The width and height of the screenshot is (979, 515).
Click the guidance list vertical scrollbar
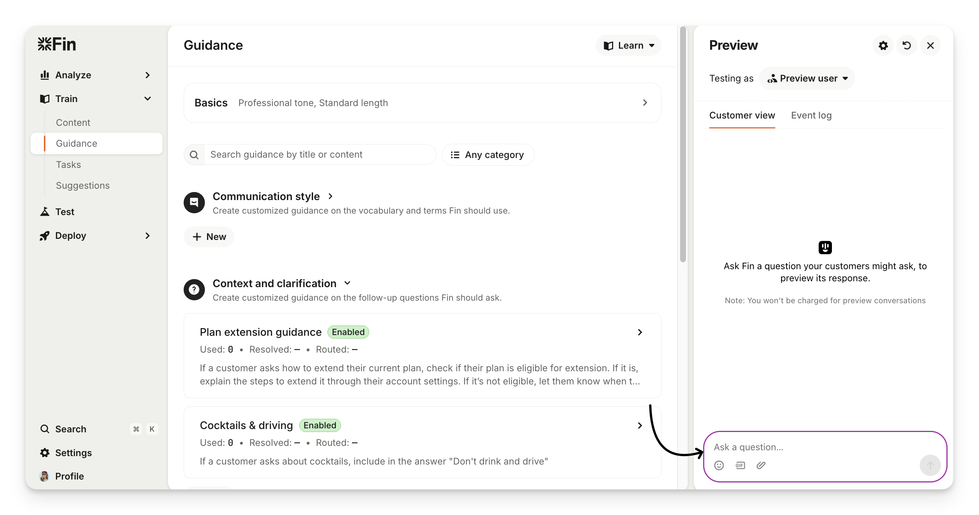[x=683, y=144]
